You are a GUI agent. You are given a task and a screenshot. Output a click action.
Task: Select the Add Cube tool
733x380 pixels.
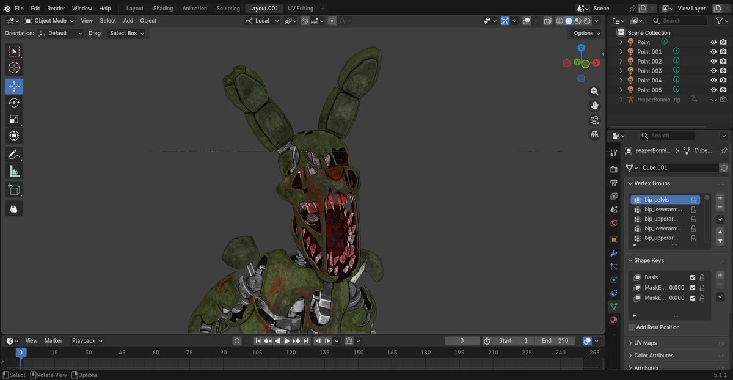(14, 190)
